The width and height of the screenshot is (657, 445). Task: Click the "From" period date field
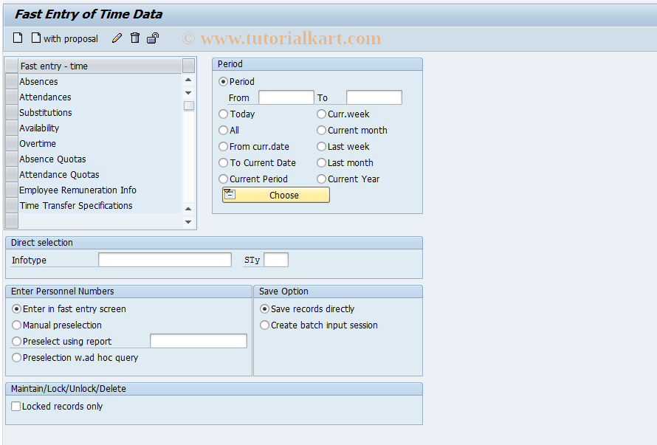click(x=286, y=97)
